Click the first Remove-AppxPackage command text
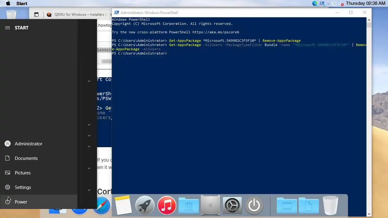This screenshot has width=388, height=218. tap(282, 41)
